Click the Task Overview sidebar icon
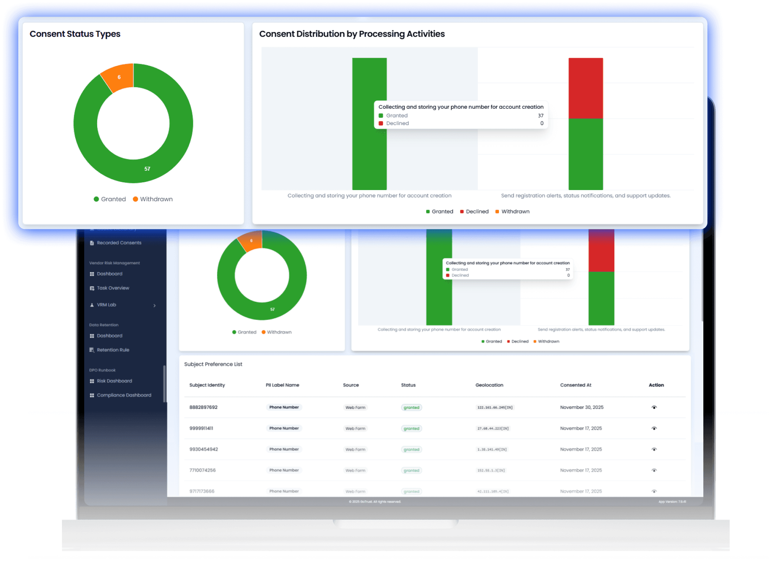This screenshot has height=582, width=769. point(92,288)
